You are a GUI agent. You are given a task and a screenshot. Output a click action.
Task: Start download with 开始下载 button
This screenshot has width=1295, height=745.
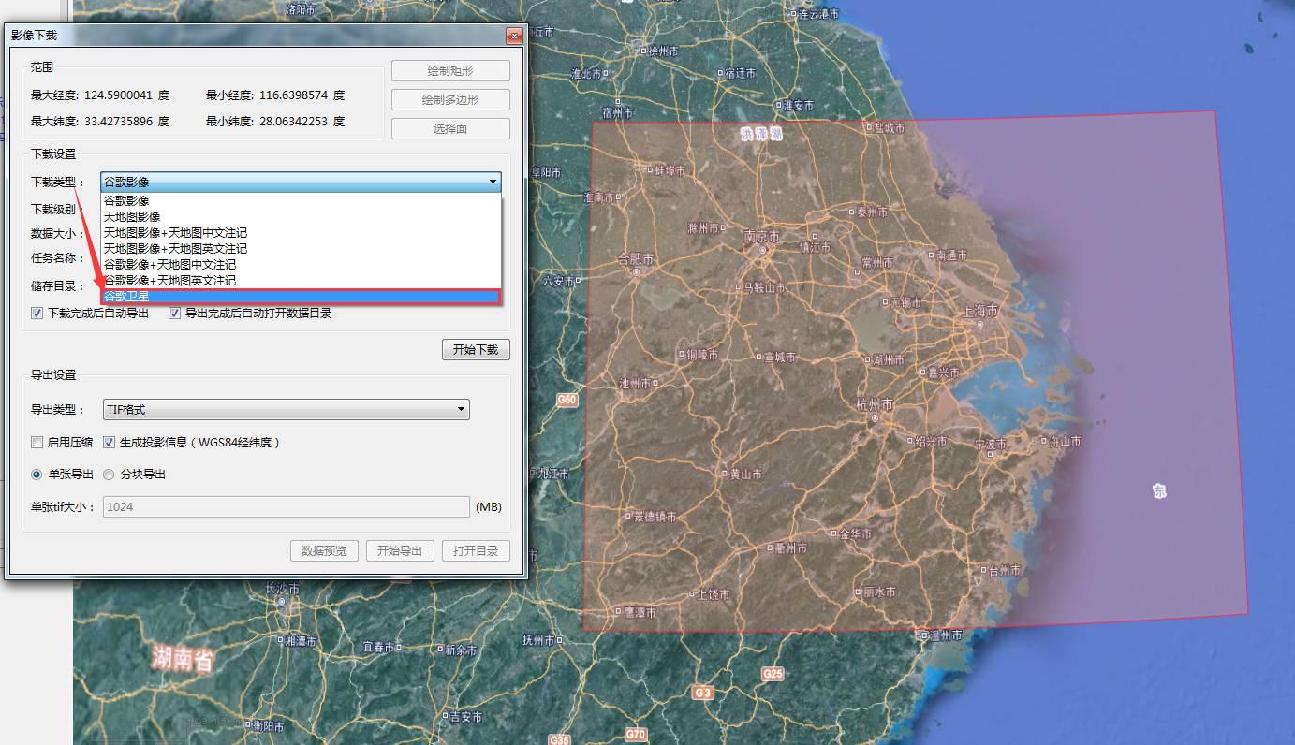pyautogui.click(x=476, y=350)
